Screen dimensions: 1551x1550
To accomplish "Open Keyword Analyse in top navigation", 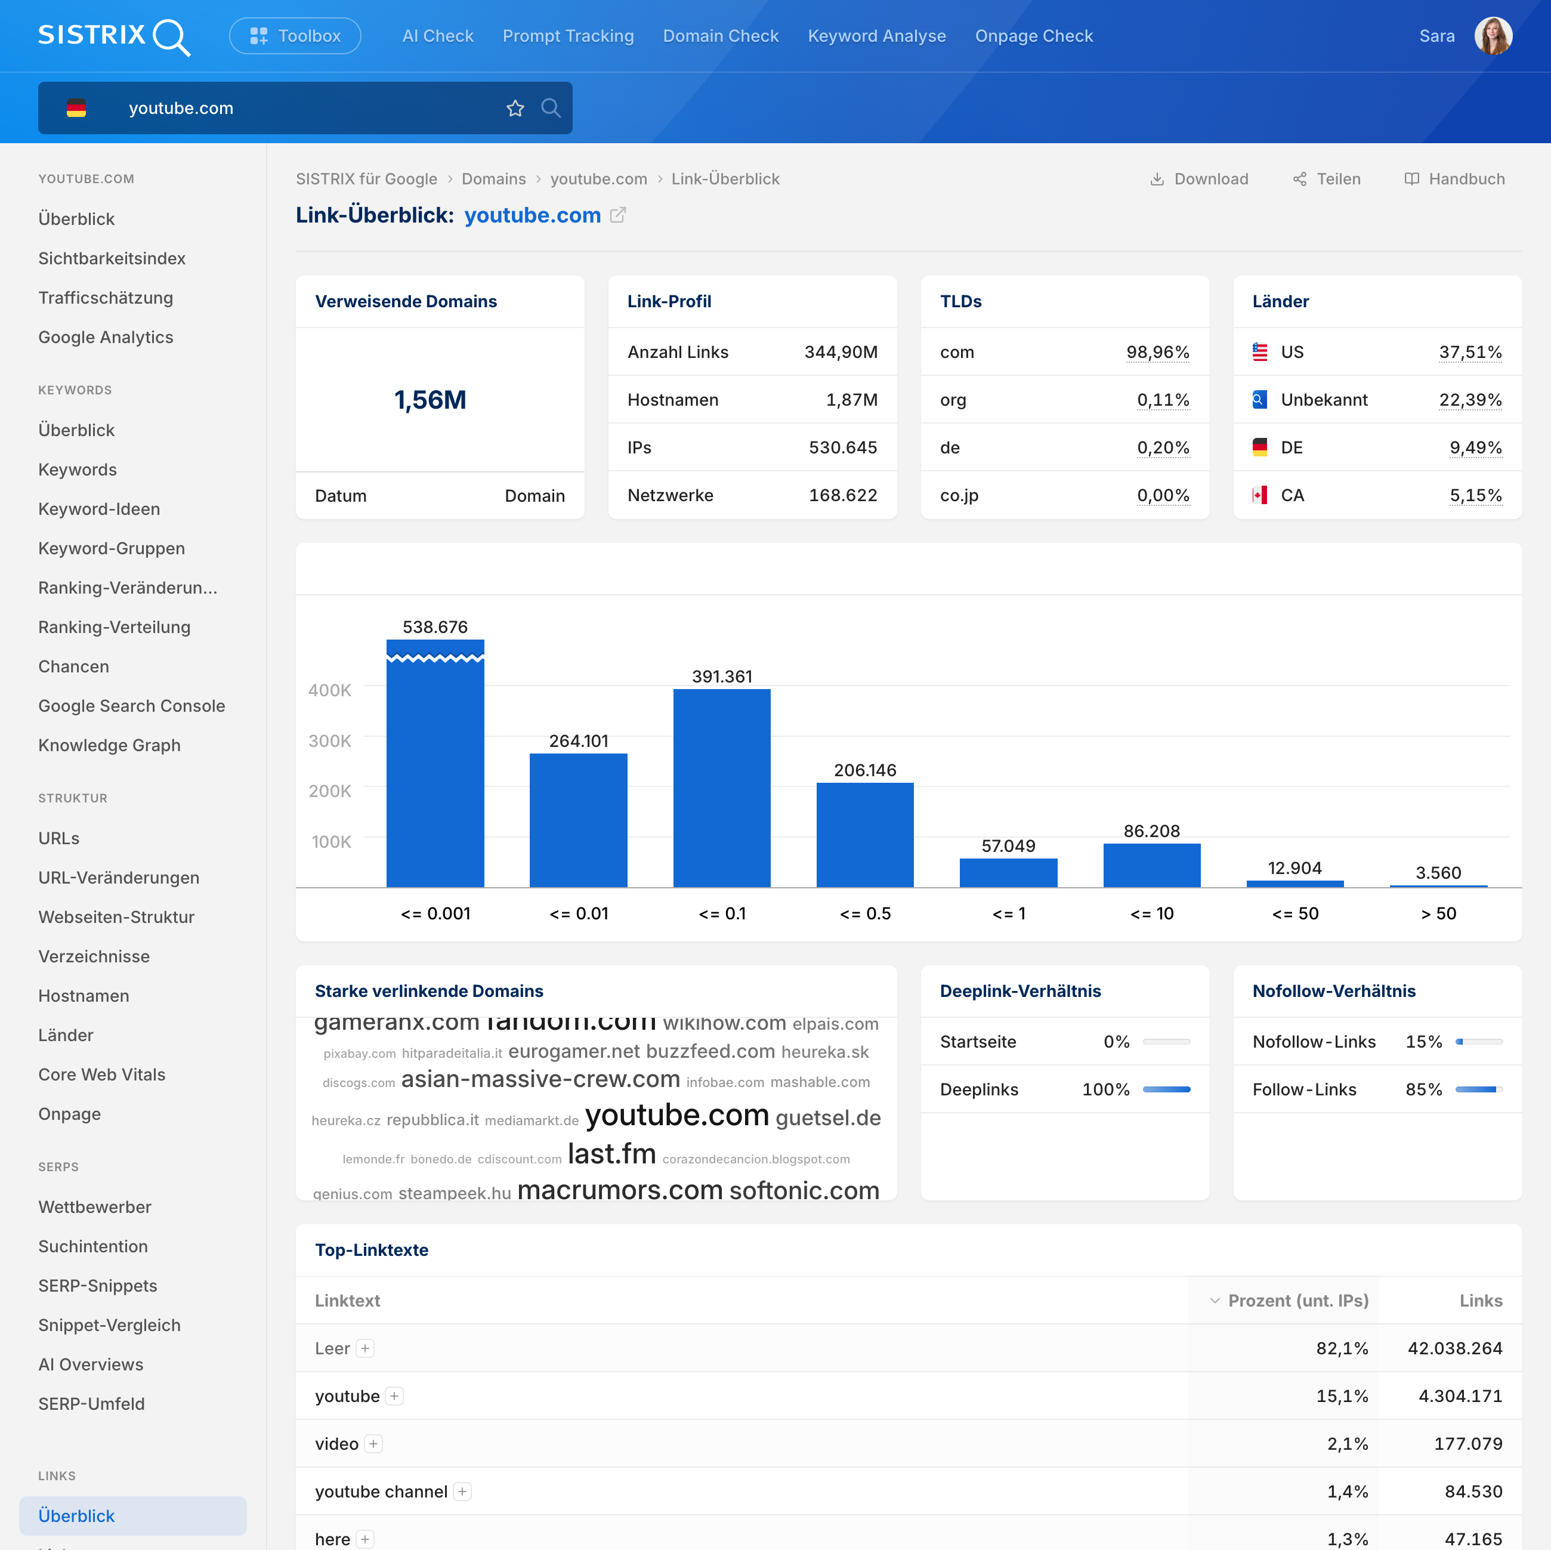I will tap(877, 36).
